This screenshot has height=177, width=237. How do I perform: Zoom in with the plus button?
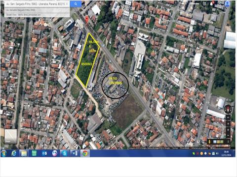pyautogui.click(x=228, y=129)
